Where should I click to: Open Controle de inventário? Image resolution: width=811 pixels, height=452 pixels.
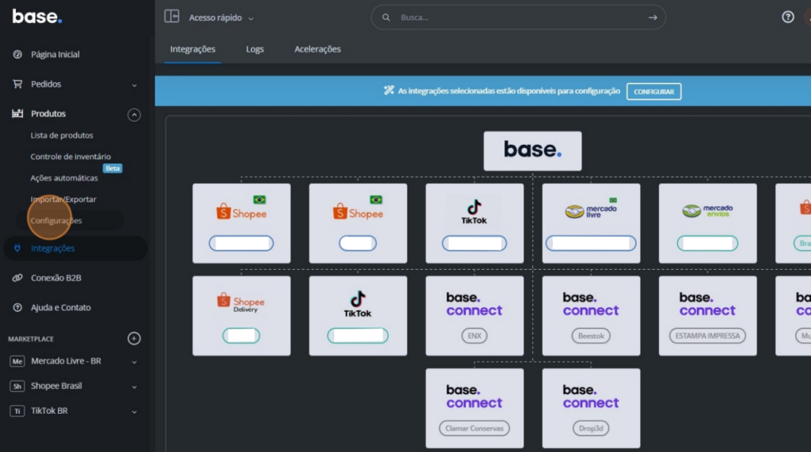pyautogui.click(x=70, y=156)
